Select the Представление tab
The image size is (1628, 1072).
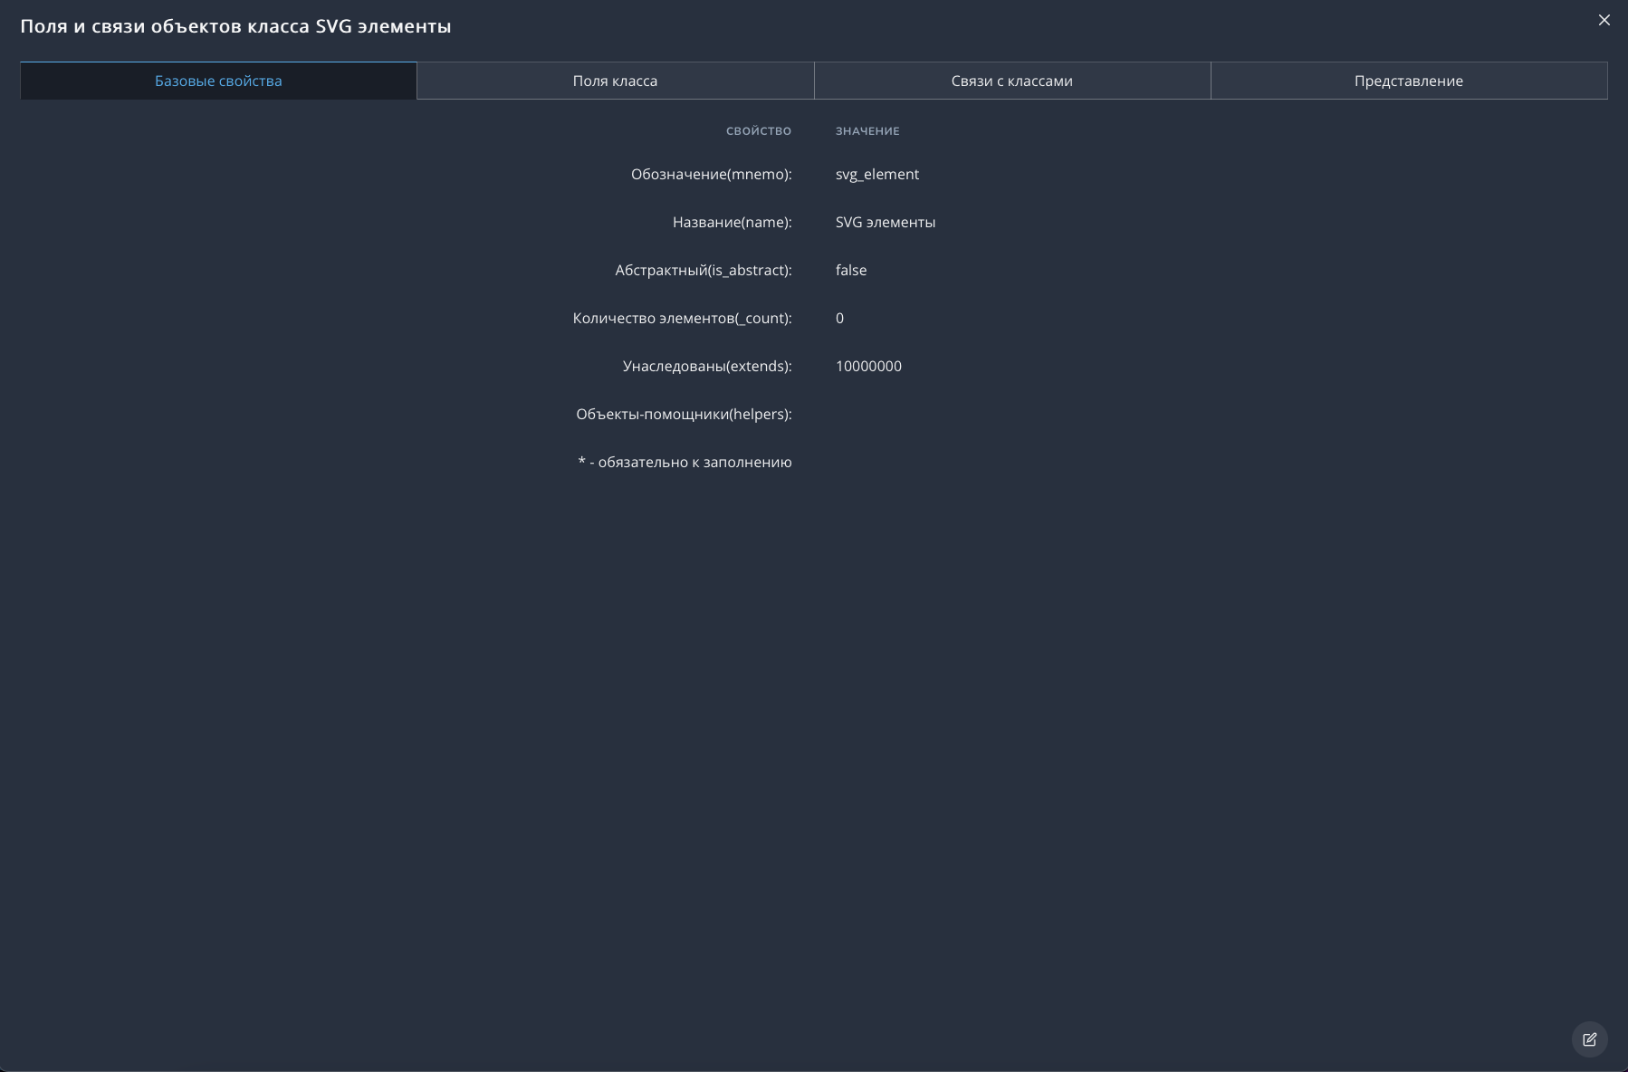[1408, 81]
